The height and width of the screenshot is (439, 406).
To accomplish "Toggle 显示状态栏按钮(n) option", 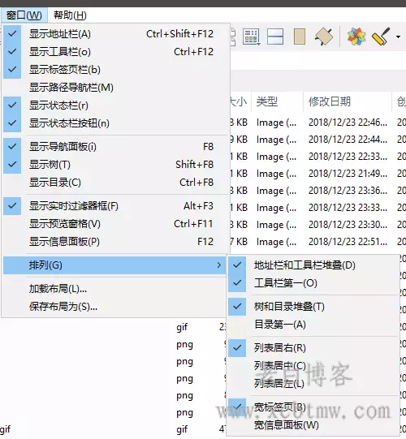I will tap(114, 123).
